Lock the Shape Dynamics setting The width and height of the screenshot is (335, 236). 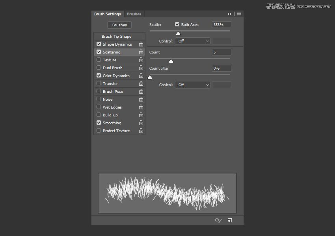click(141, 44)
